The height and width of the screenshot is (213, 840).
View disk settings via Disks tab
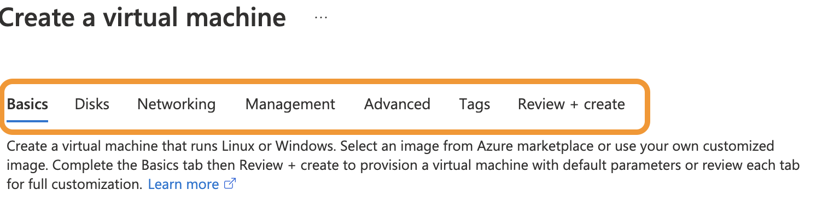coord(92,104)
